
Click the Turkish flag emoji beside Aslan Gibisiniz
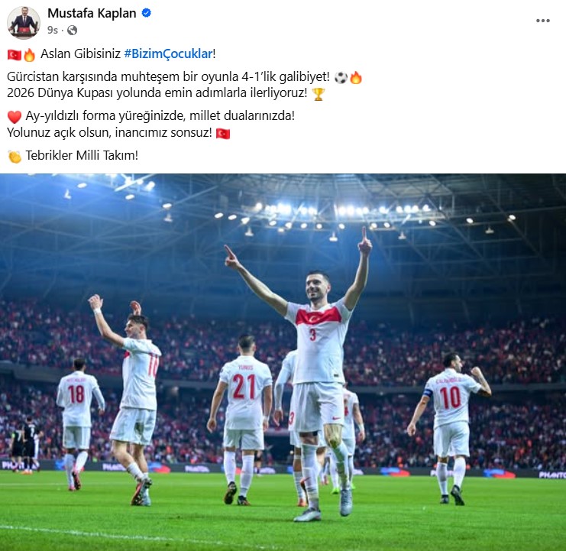point(15,55)
